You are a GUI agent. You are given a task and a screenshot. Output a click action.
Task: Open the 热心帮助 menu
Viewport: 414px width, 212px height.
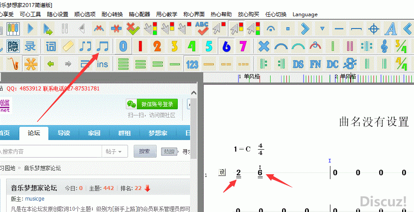pos(221,14)
